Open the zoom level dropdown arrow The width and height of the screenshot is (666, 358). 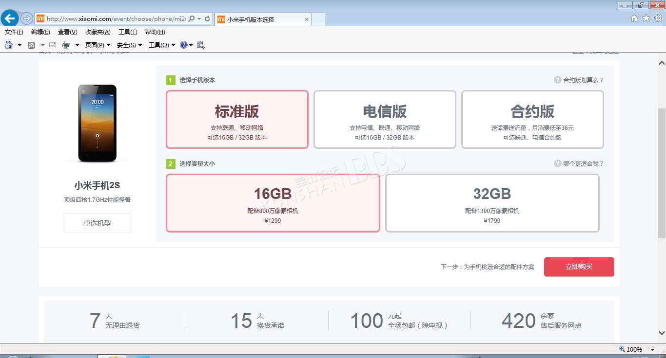(652, 349)
